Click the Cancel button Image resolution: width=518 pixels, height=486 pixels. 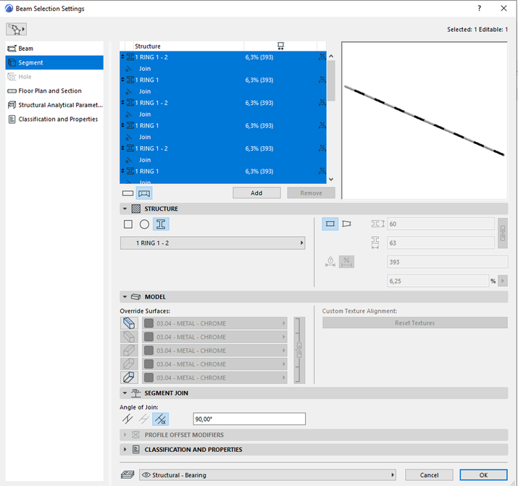click(429, 475)
